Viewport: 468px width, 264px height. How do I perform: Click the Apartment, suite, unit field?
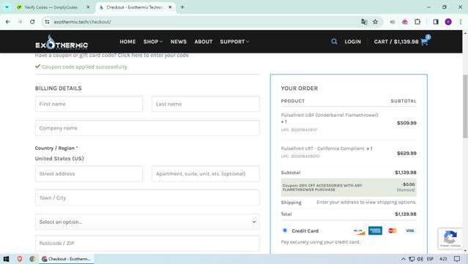tap(205, 174)
